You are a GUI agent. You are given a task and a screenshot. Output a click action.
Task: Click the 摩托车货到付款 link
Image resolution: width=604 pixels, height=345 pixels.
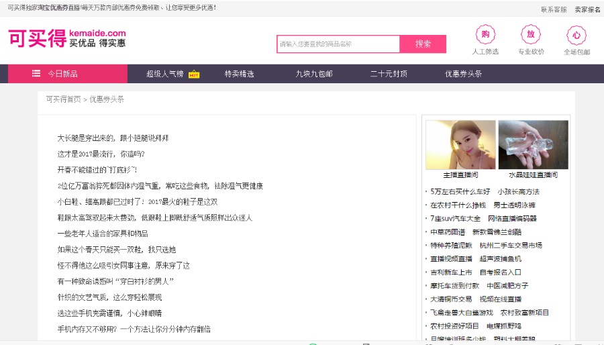[454, 286]
